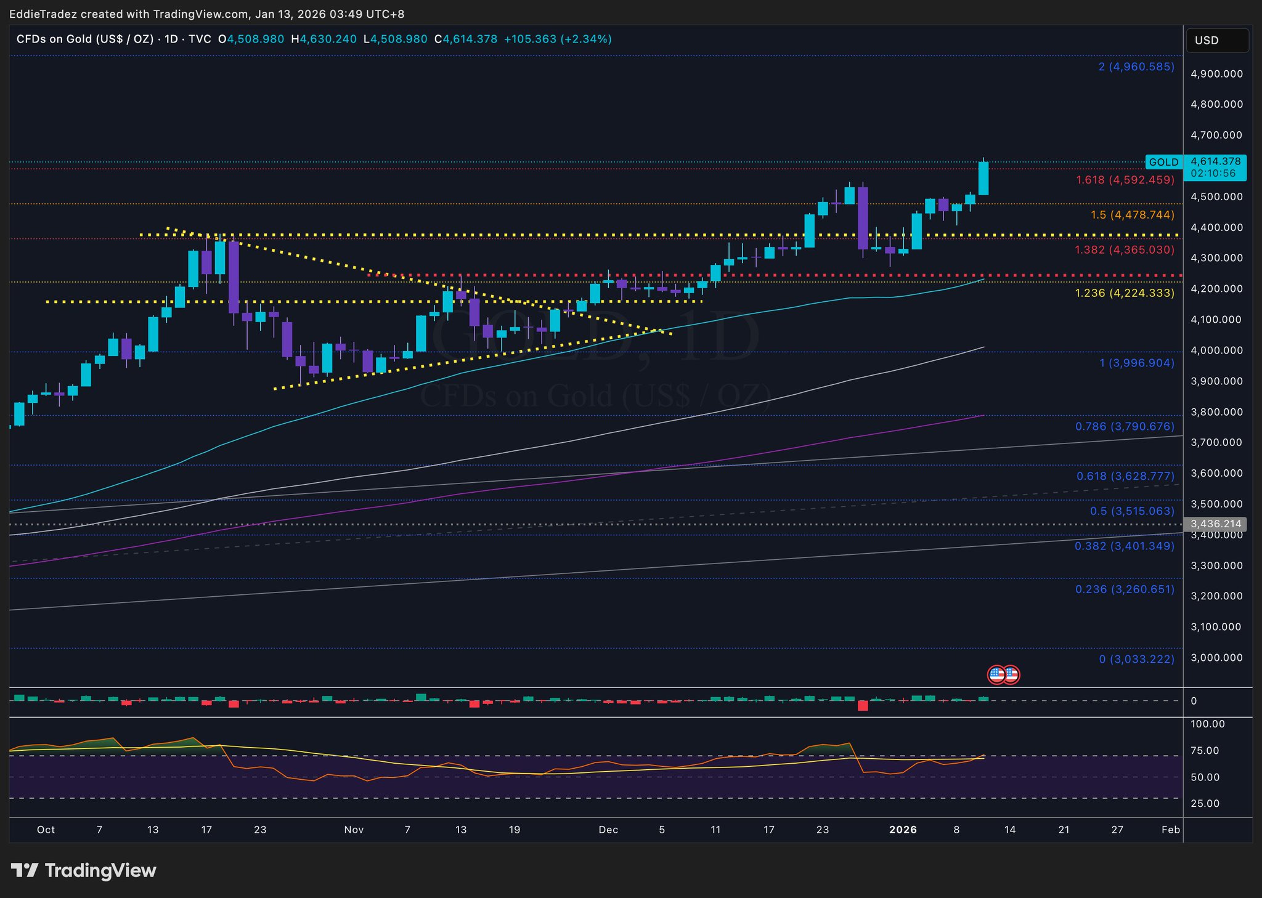The height and width of the screenshot is (898, 1262).
Task: Click the Dec marker on the time axis
Action: (x=608, y=830)
